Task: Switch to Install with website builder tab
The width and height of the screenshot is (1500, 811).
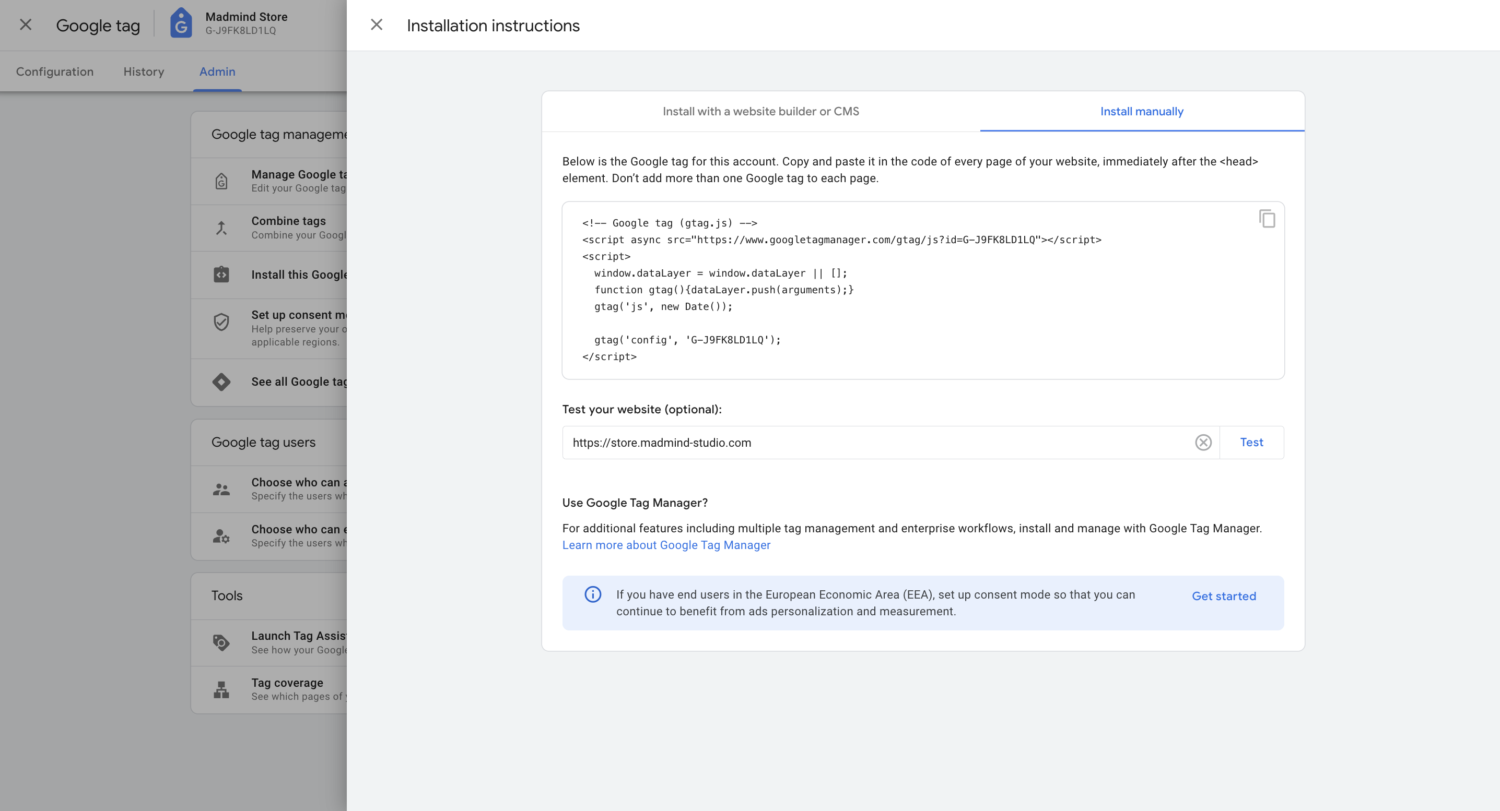Action: [x=760, y=111]
